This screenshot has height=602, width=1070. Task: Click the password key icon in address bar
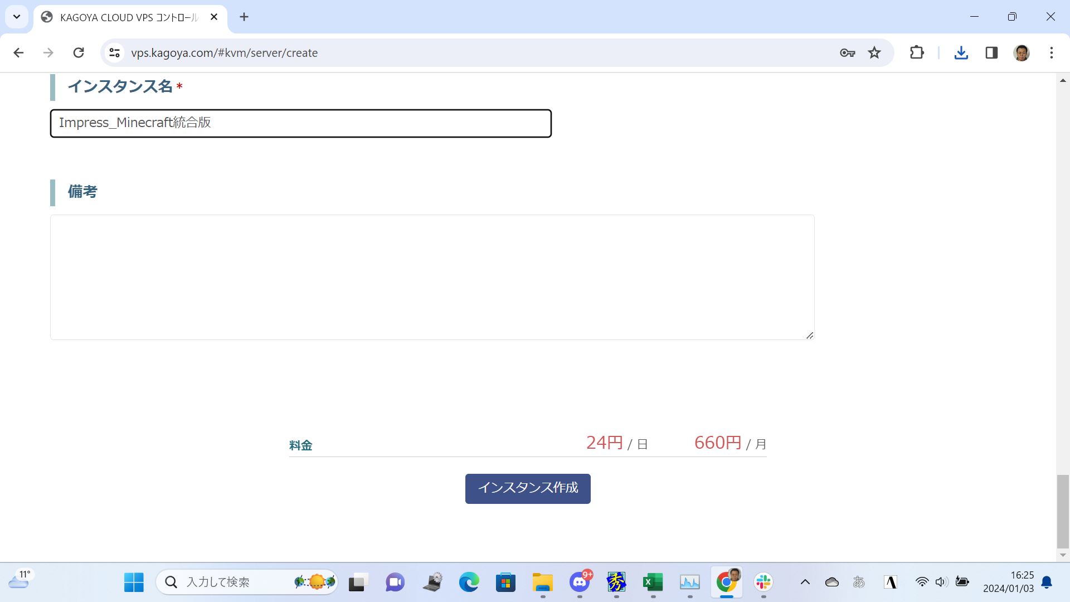point(847,52)
